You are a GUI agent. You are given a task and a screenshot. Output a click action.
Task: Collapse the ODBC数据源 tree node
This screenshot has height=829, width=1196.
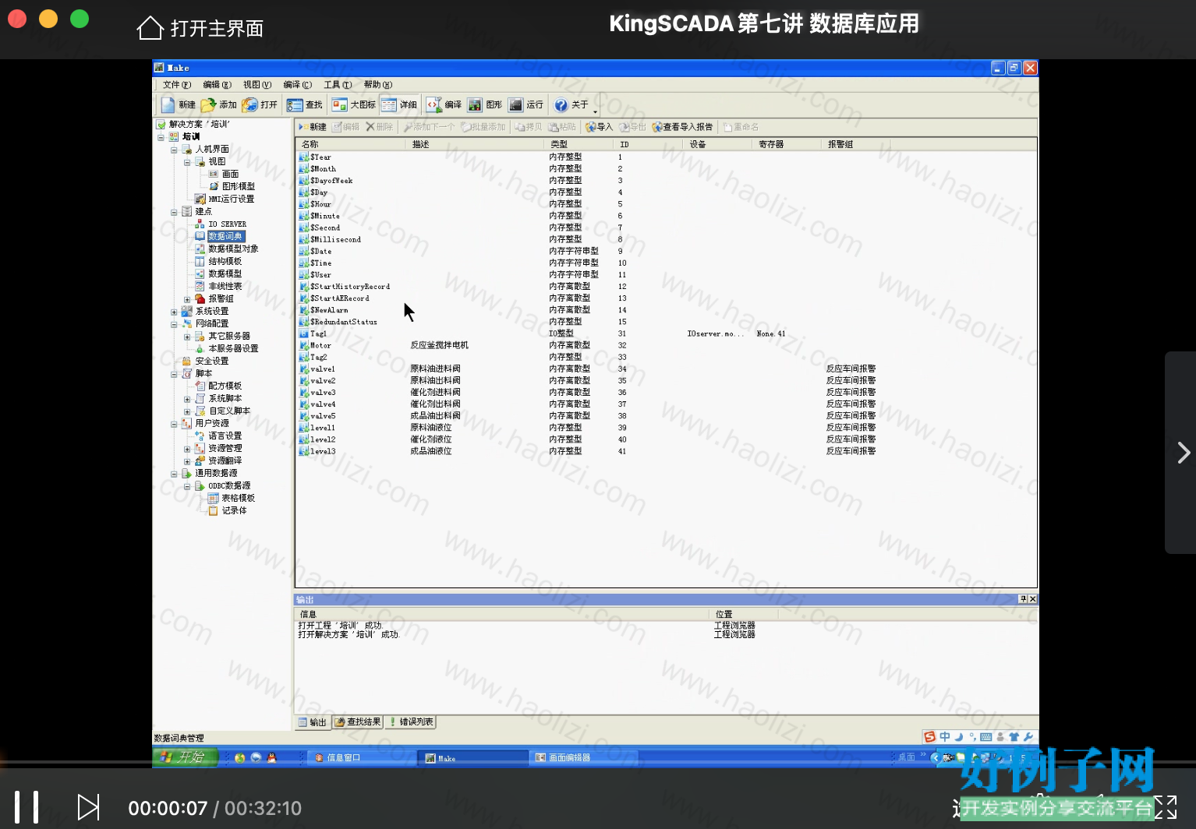[187, 485]
